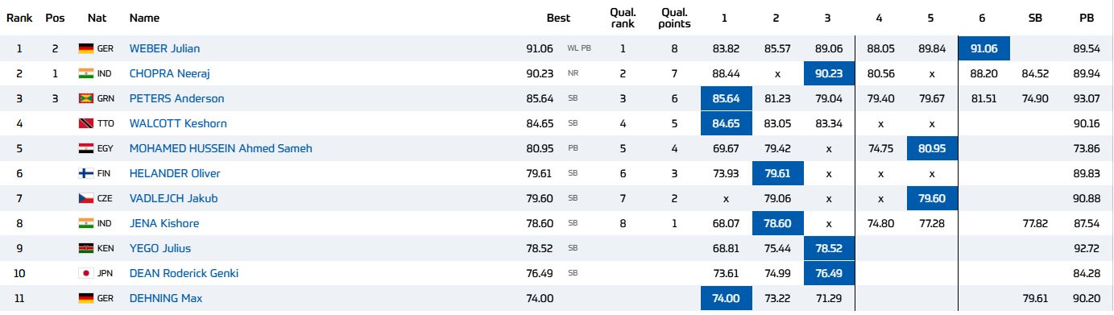This screenshot has height=315, width=1114.
Task: Click the German flag beside WEBER Julian
Action: 86,48
